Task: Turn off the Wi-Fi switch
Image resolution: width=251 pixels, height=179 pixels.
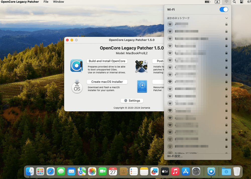Action: [224, 9]
